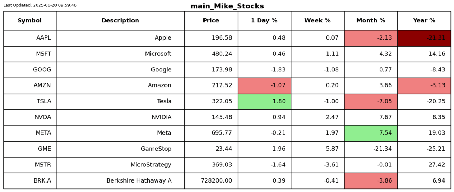Select the NVDA symbol cell
Image resolution: width=454 pixels, height=192 pixels.
point(30,117)
